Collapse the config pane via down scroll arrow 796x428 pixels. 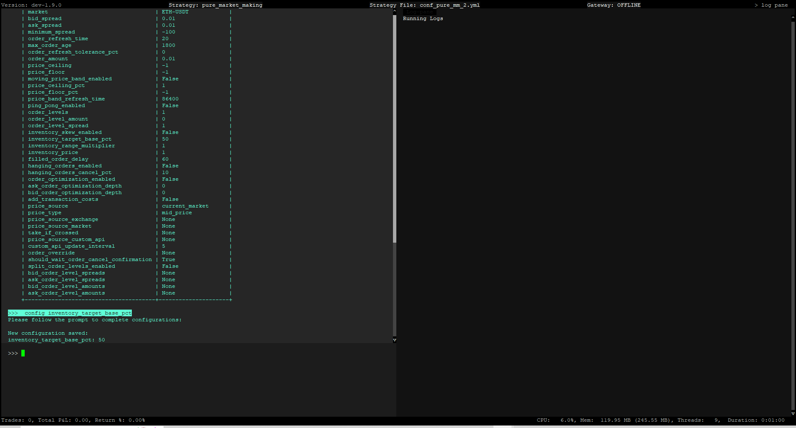point(394,340)
